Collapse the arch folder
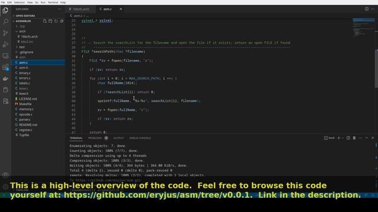This screenshot has width=378, height=212. tap(22, 31)
